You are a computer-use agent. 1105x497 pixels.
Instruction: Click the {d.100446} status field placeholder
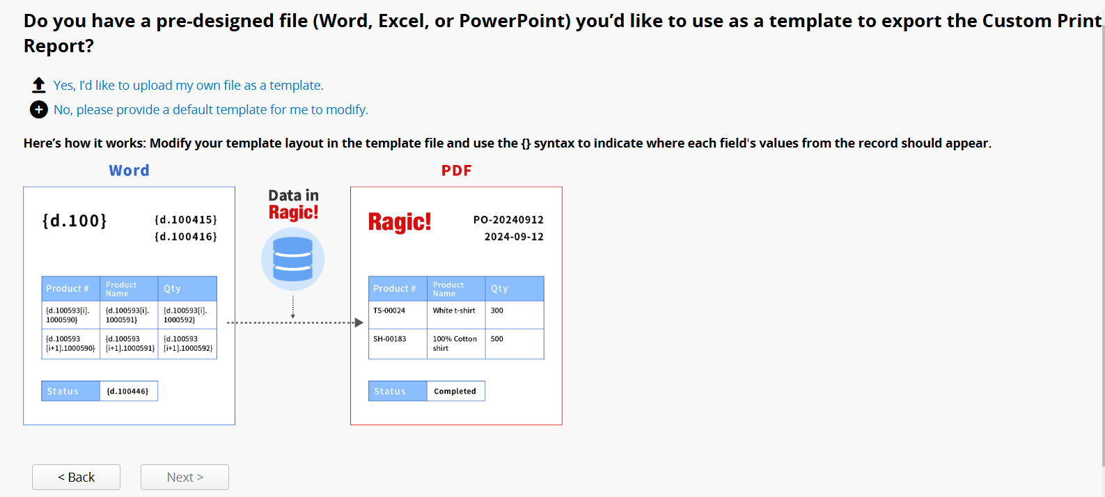pyautogui.click(x=127, y=391)
